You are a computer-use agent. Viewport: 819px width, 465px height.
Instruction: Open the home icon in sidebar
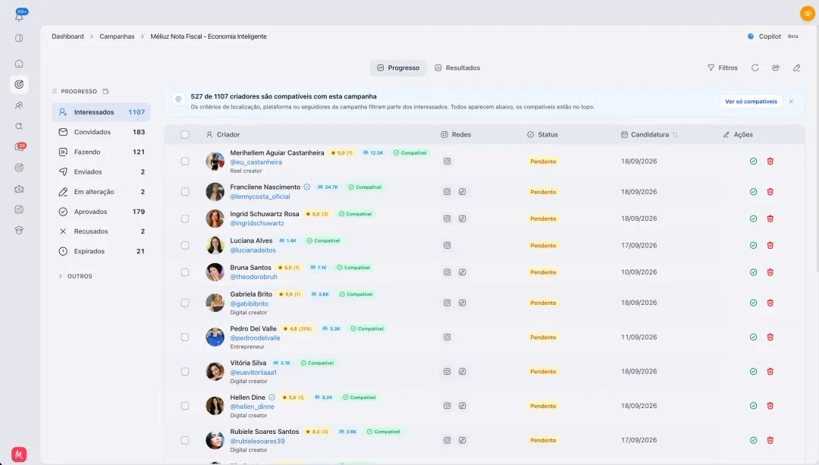[19, 64]
